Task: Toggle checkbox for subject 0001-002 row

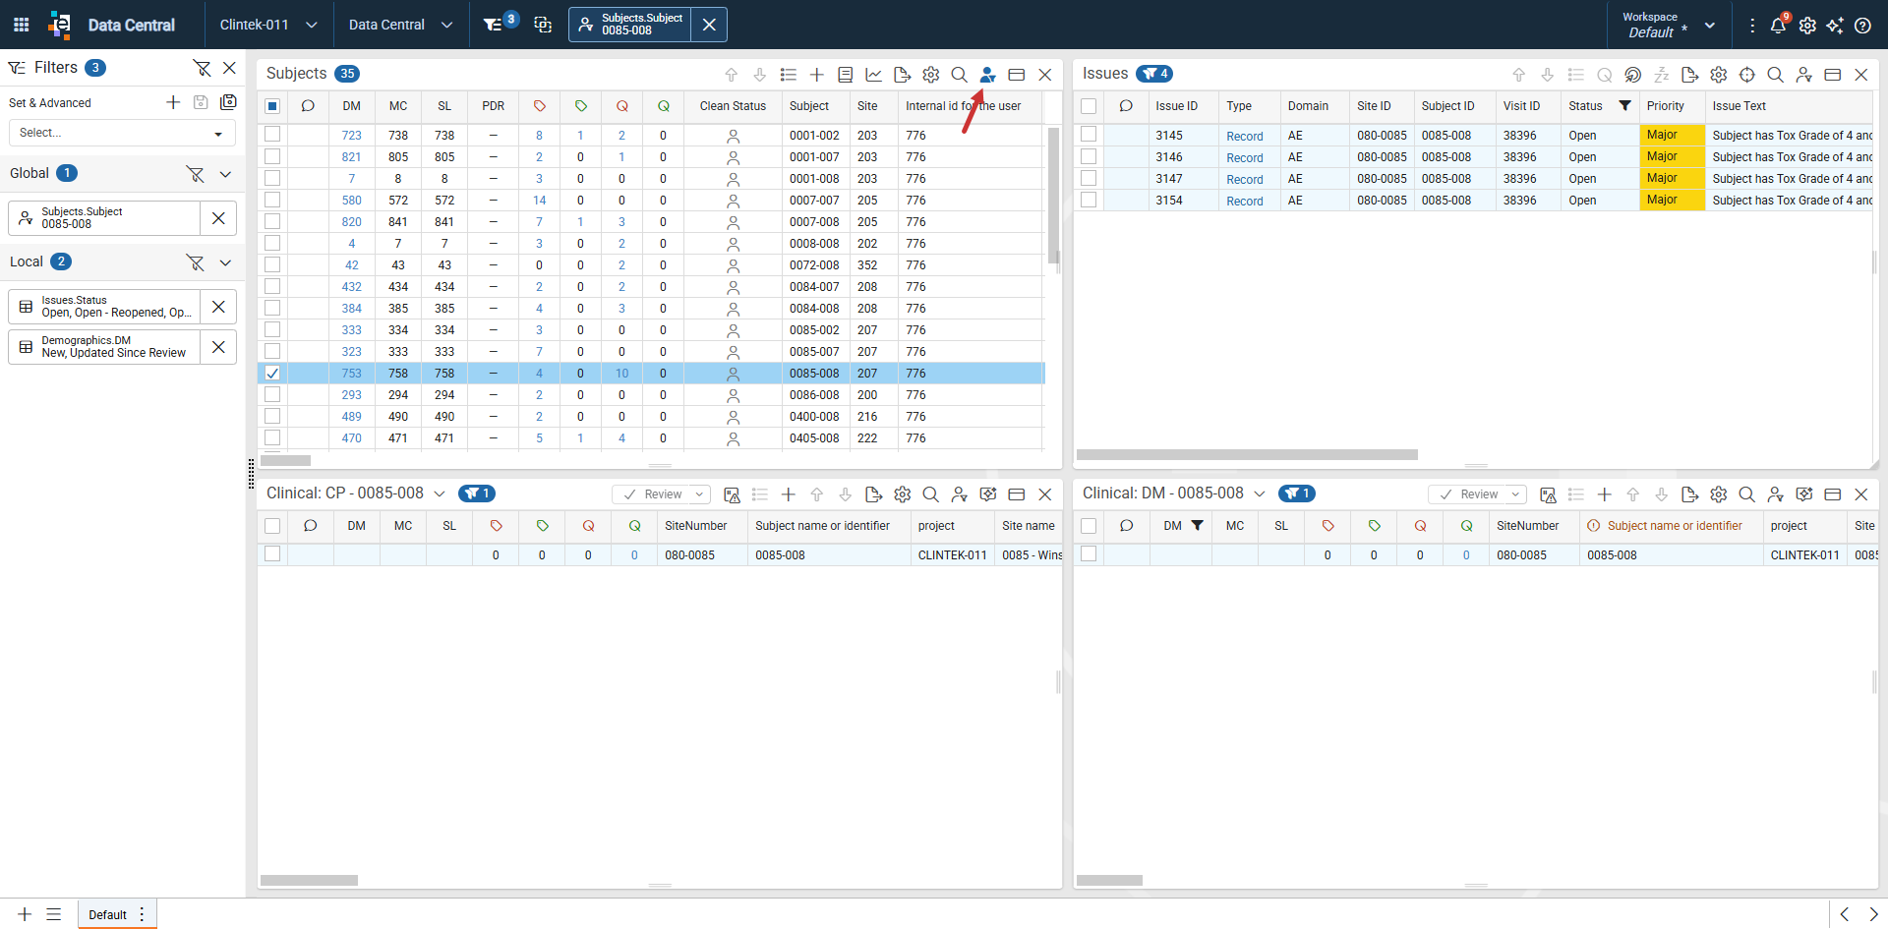Action: pyautogui.click(x=272, y=135)
